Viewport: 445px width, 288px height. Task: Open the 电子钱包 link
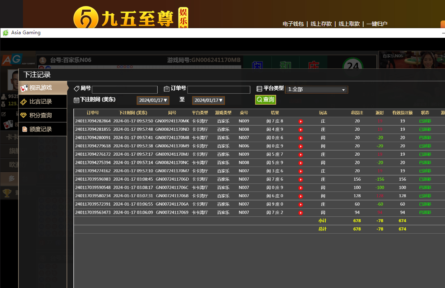(x=293, y=24)
